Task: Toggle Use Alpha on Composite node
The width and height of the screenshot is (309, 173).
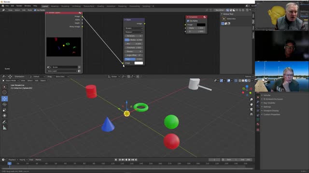Action: pyautogui.click(x=188, y=21)
